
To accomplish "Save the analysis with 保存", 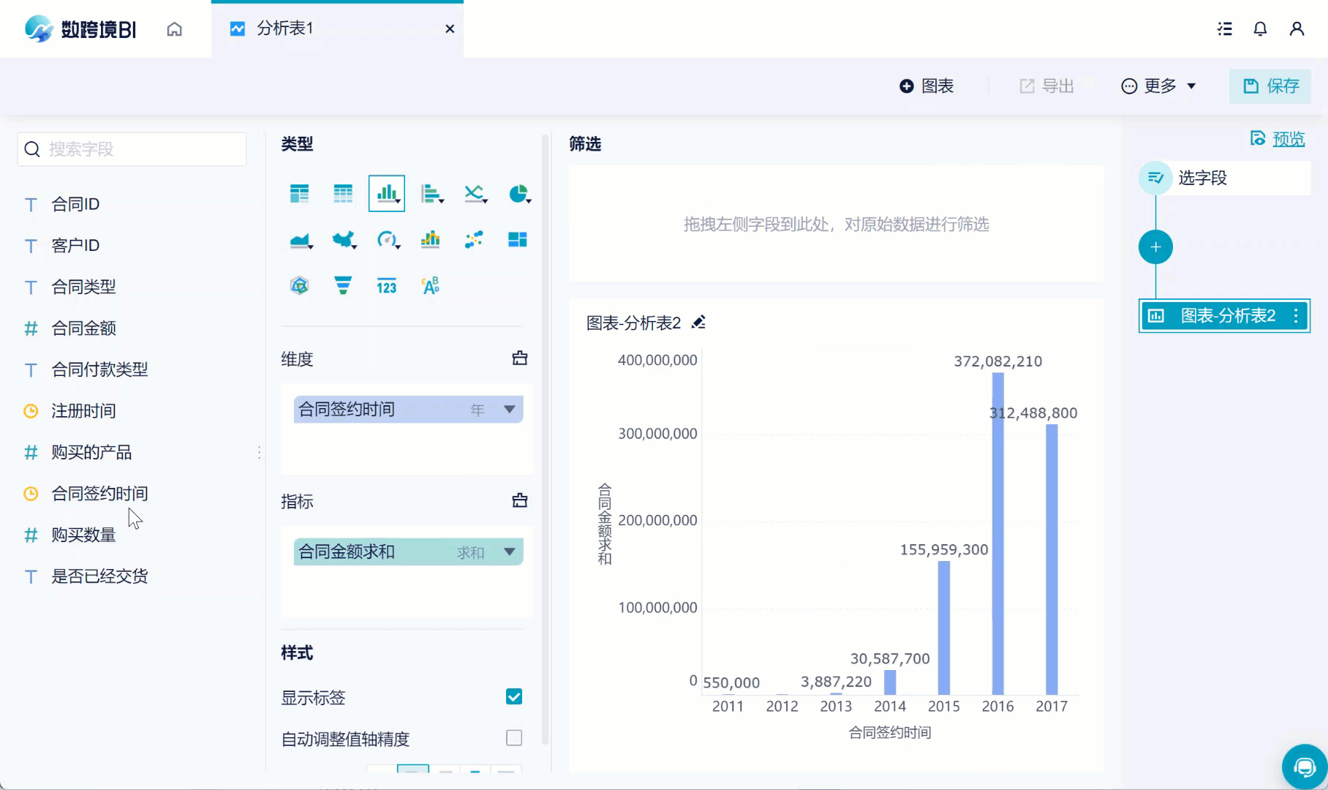I will coord(1270,86).
